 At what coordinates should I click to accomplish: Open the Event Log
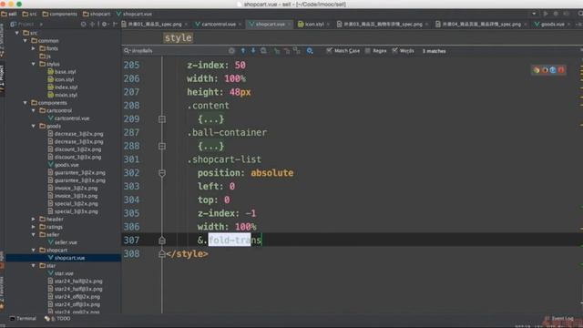pos(558,319)
